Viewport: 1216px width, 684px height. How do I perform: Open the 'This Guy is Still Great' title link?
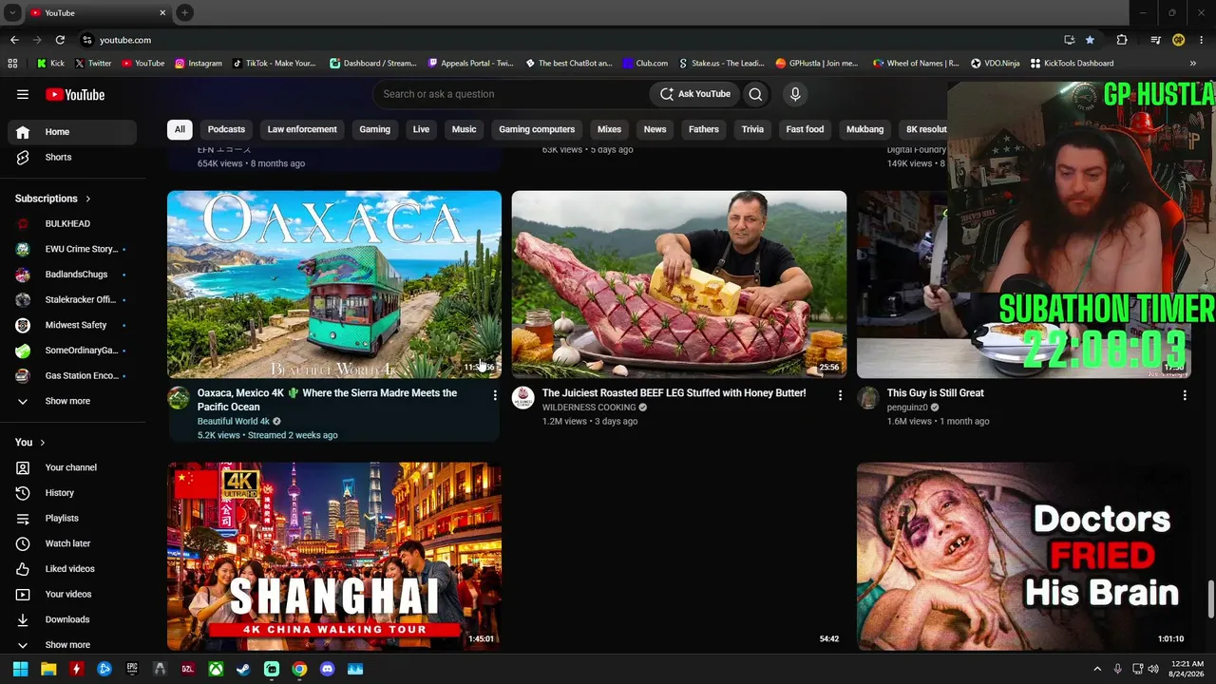point(935,393)
